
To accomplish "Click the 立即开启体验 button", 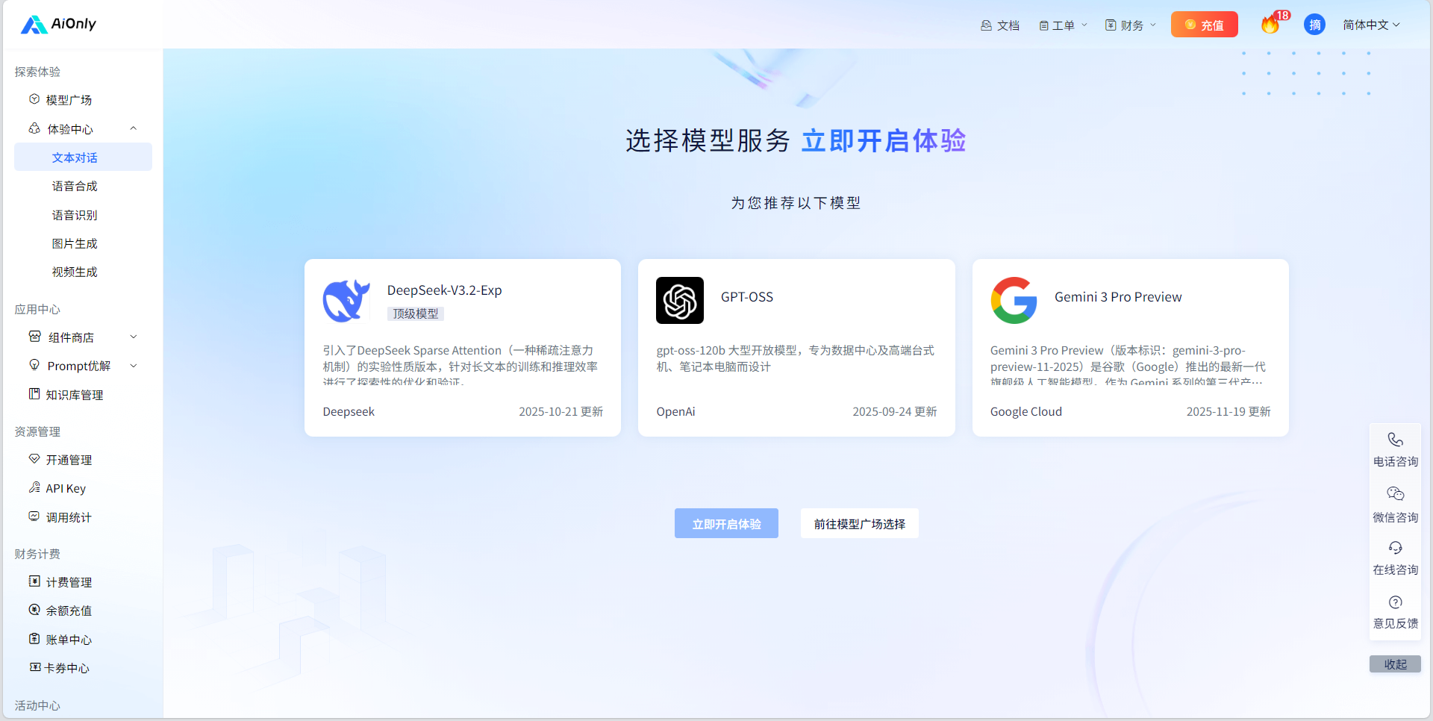I will (x=726, y=524).
